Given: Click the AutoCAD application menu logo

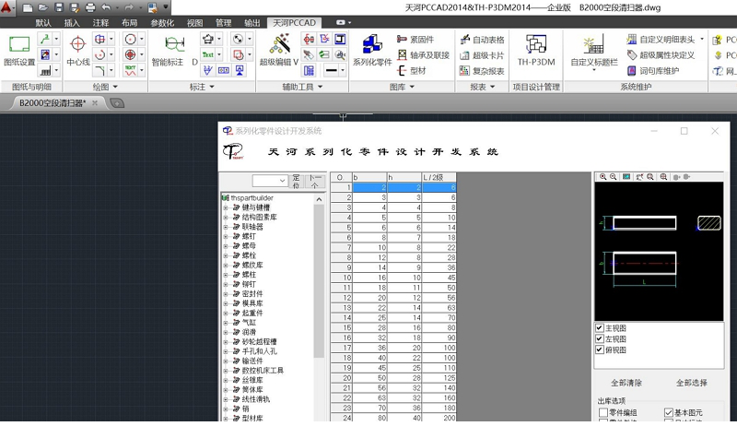Looking at the screenshot, I should [x=6, y=7].
